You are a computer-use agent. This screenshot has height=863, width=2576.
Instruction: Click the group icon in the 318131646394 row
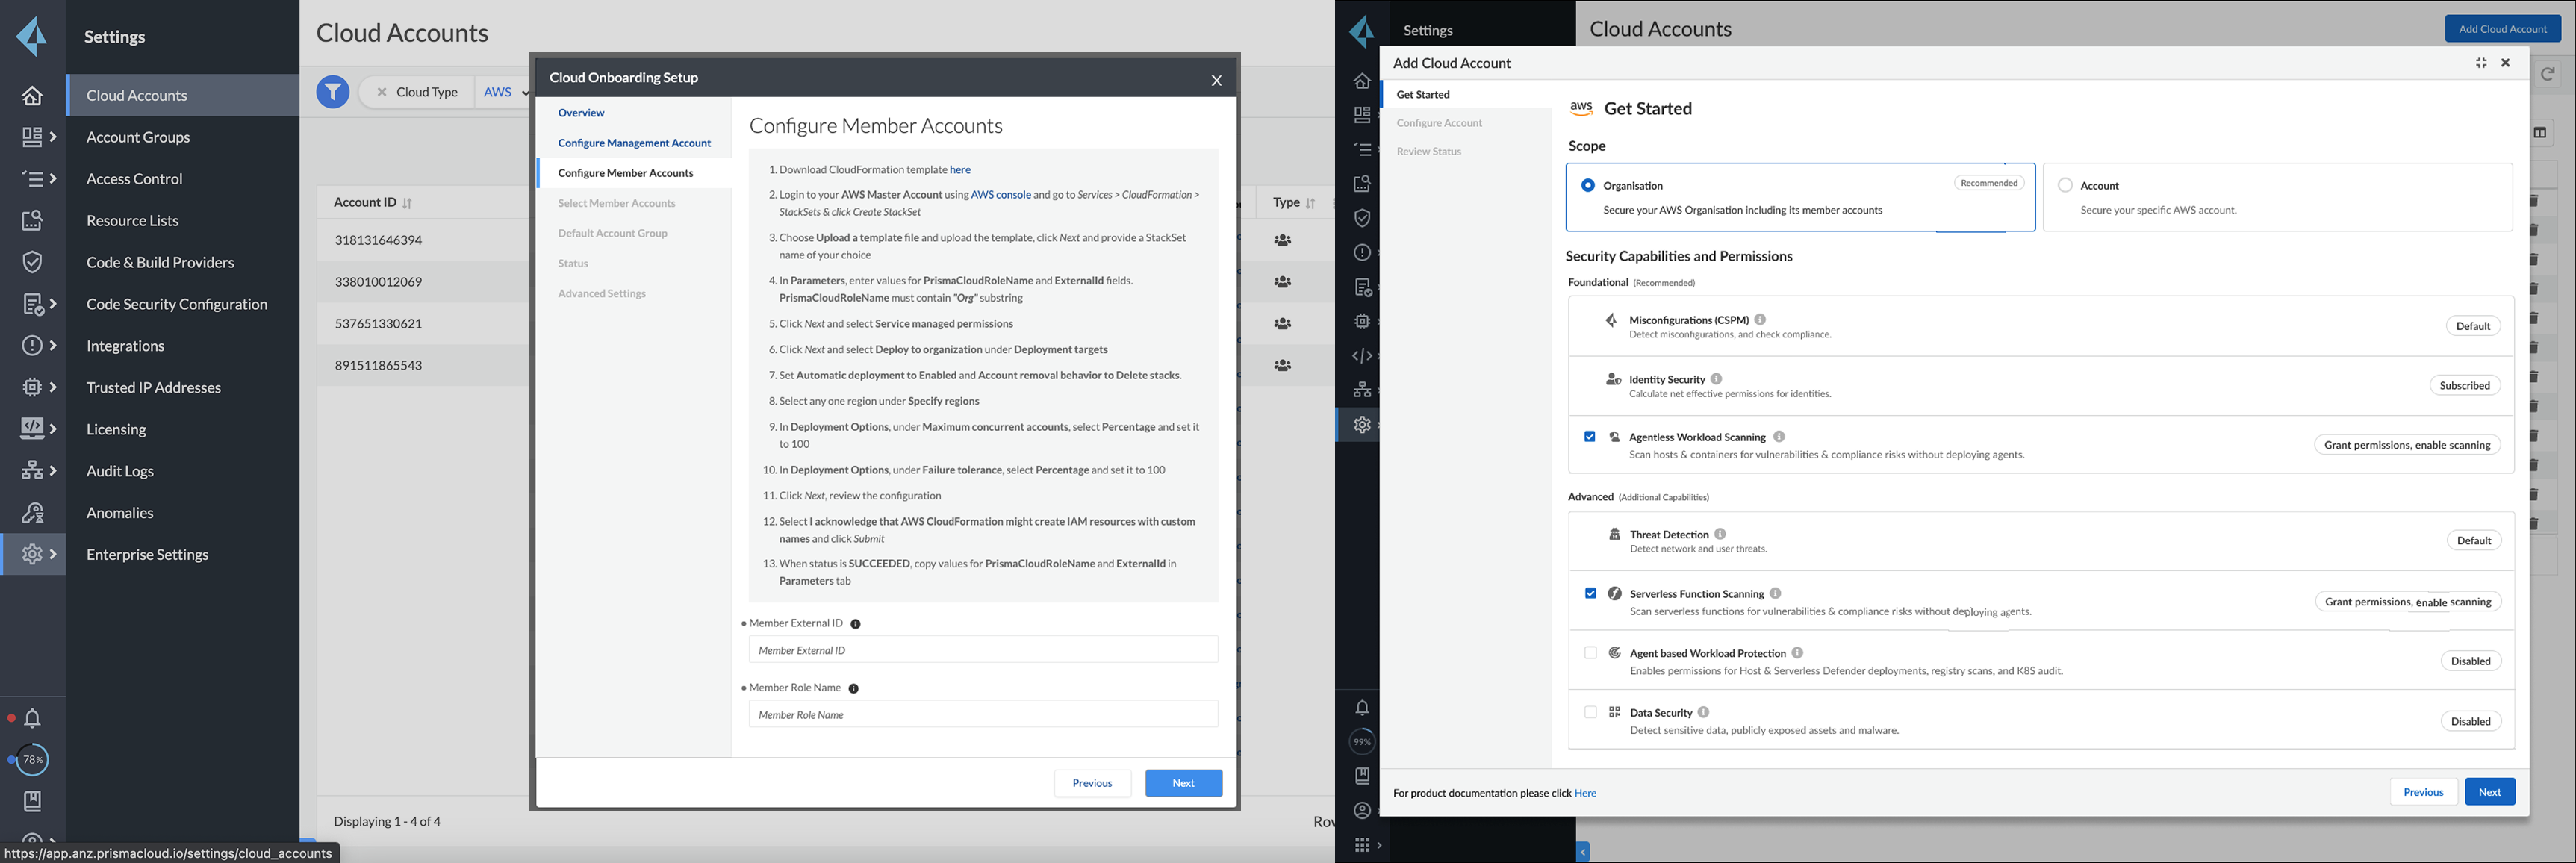(x=1282, y=240)
